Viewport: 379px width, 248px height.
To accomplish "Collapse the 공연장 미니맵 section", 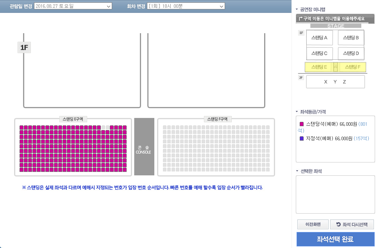I will click(x=297, y=9).
